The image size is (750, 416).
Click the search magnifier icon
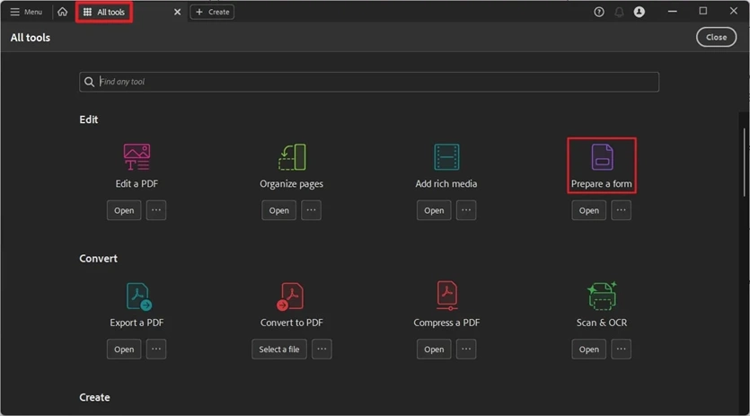tap(90, 82)
